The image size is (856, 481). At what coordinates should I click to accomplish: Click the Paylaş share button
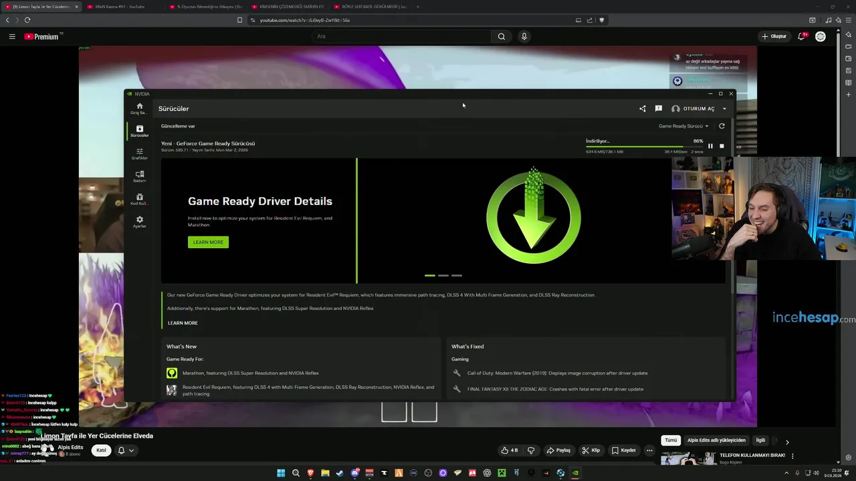558,450
